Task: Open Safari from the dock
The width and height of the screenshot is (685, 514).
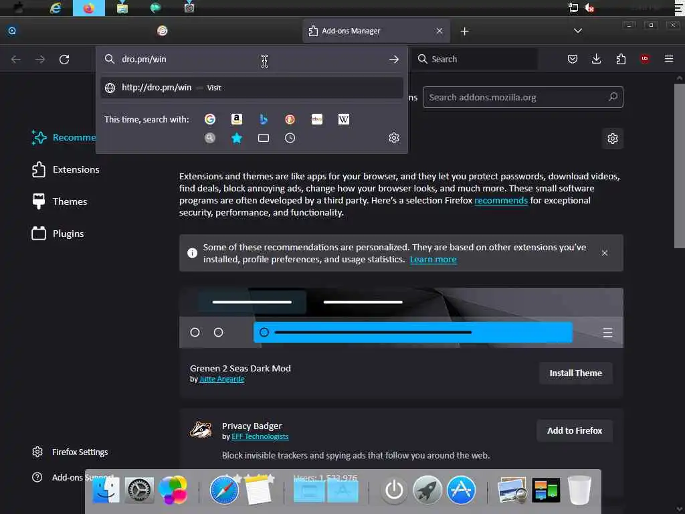Action: 223,491
